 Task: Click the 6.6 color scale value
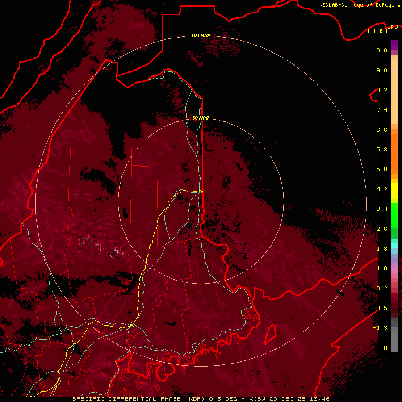coord(382,130)
